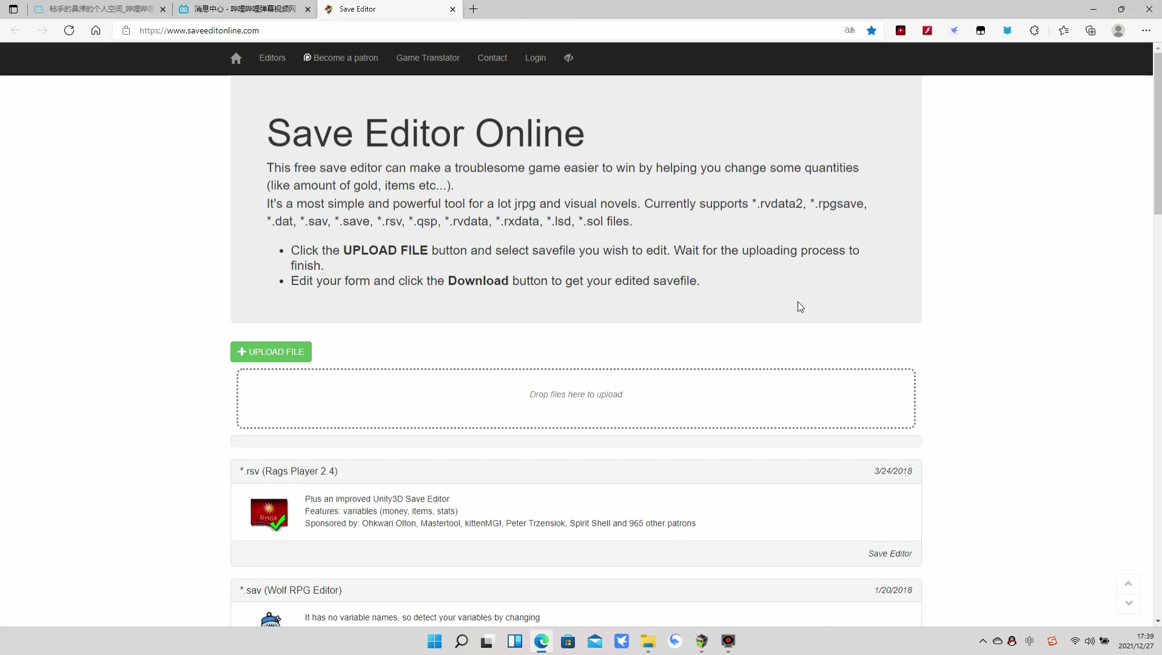Click the red slash extension icon

[x=927, y=30]
